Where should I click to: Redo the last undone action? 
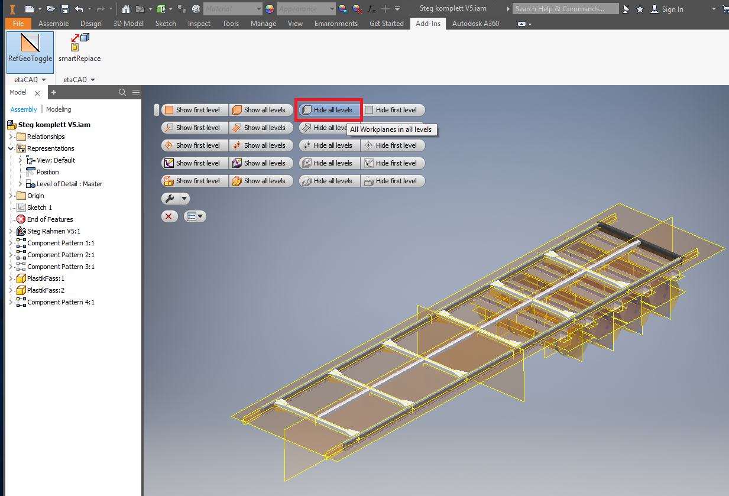pos(101,9)
